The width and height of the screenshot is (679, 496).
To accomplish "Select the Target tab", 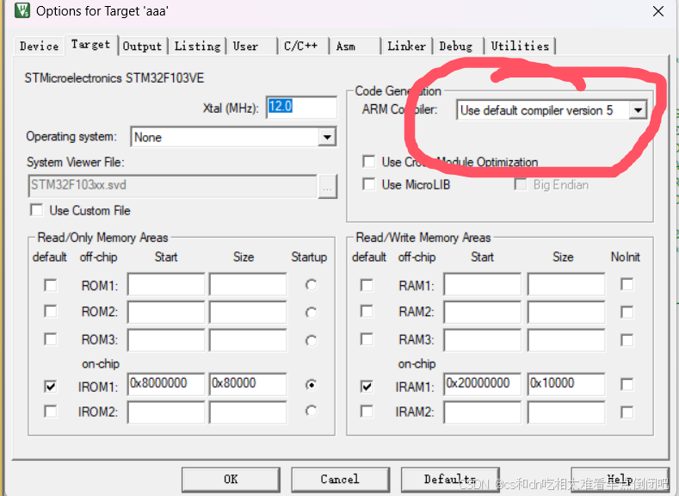I will point(91,45).
